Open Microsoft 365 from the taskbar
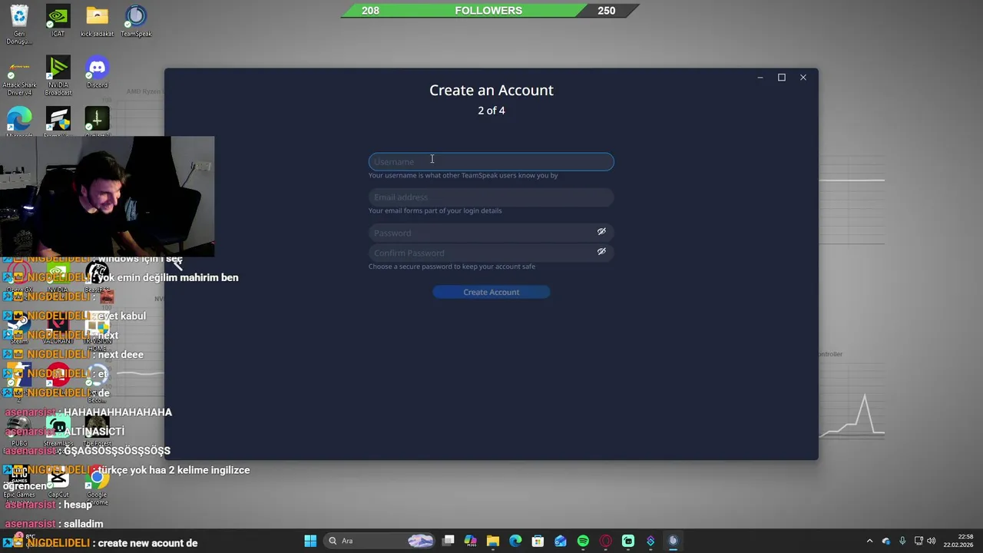 (471, 541)
